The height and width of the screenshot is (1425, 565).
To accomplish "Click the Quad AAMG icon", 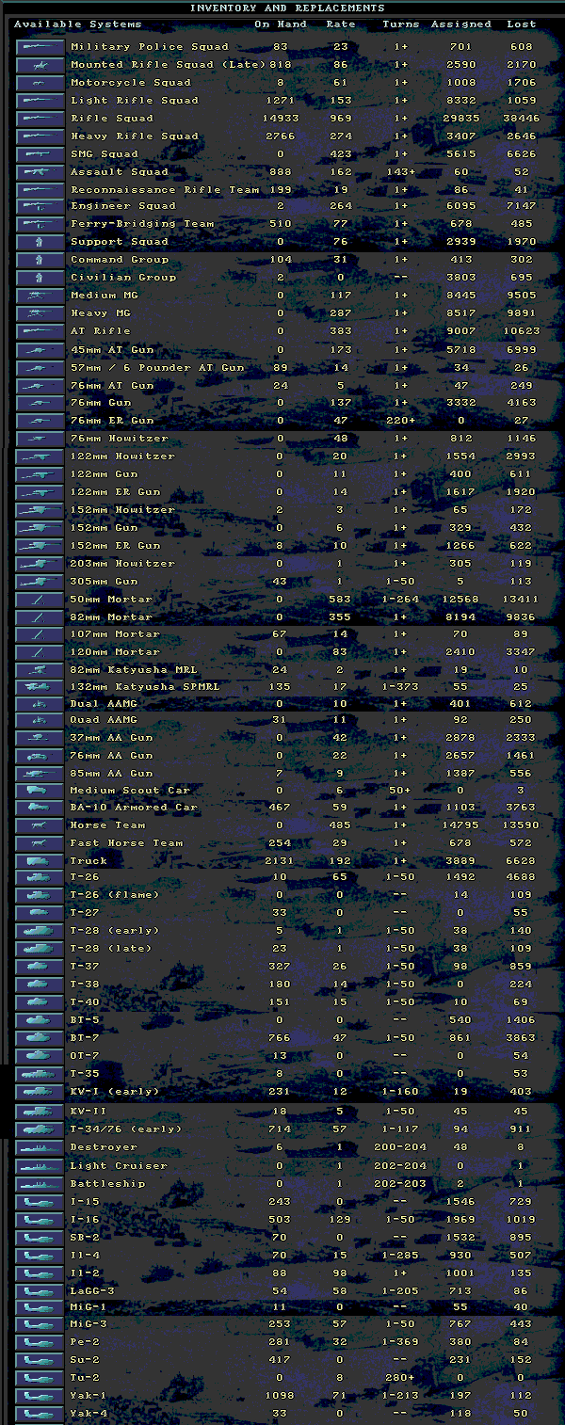I will [40, 720].
